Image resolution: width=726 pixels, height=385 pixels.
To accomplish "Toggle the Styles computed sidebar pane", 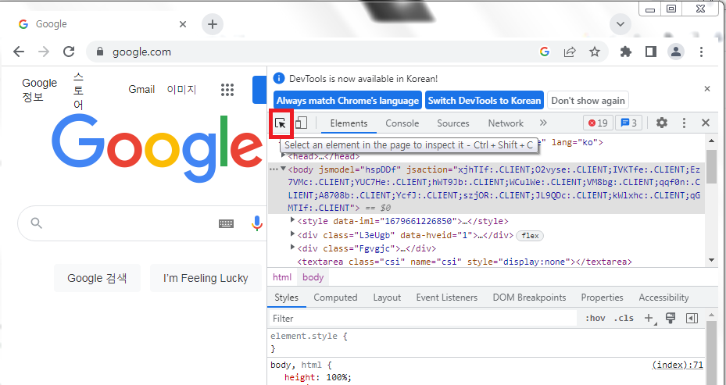I will coord(692,319).
